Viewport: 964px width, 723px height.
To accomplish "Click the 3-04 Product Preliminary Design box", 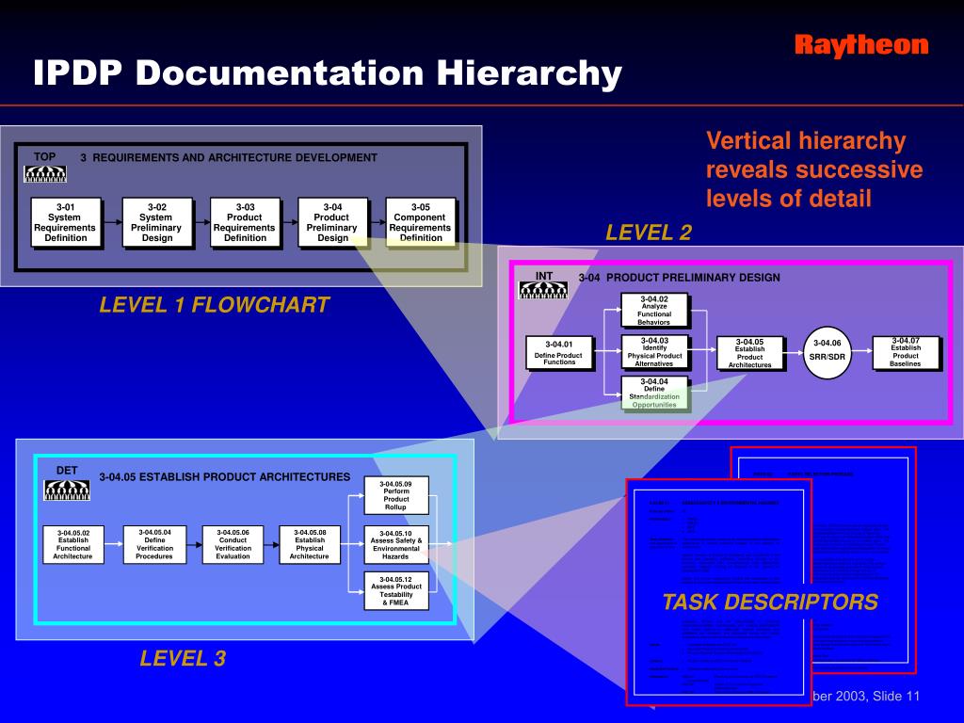I will click(332, 222).
